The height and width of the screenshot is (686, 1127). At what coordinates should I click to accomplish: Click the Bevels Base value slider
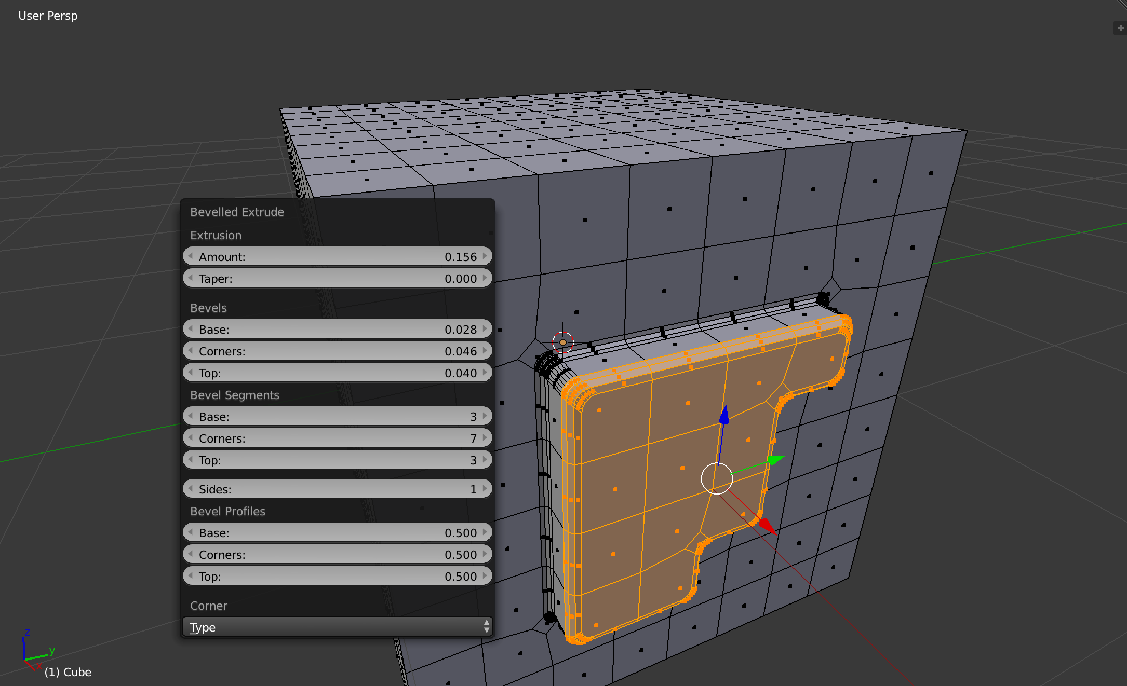tap(337, 329)
